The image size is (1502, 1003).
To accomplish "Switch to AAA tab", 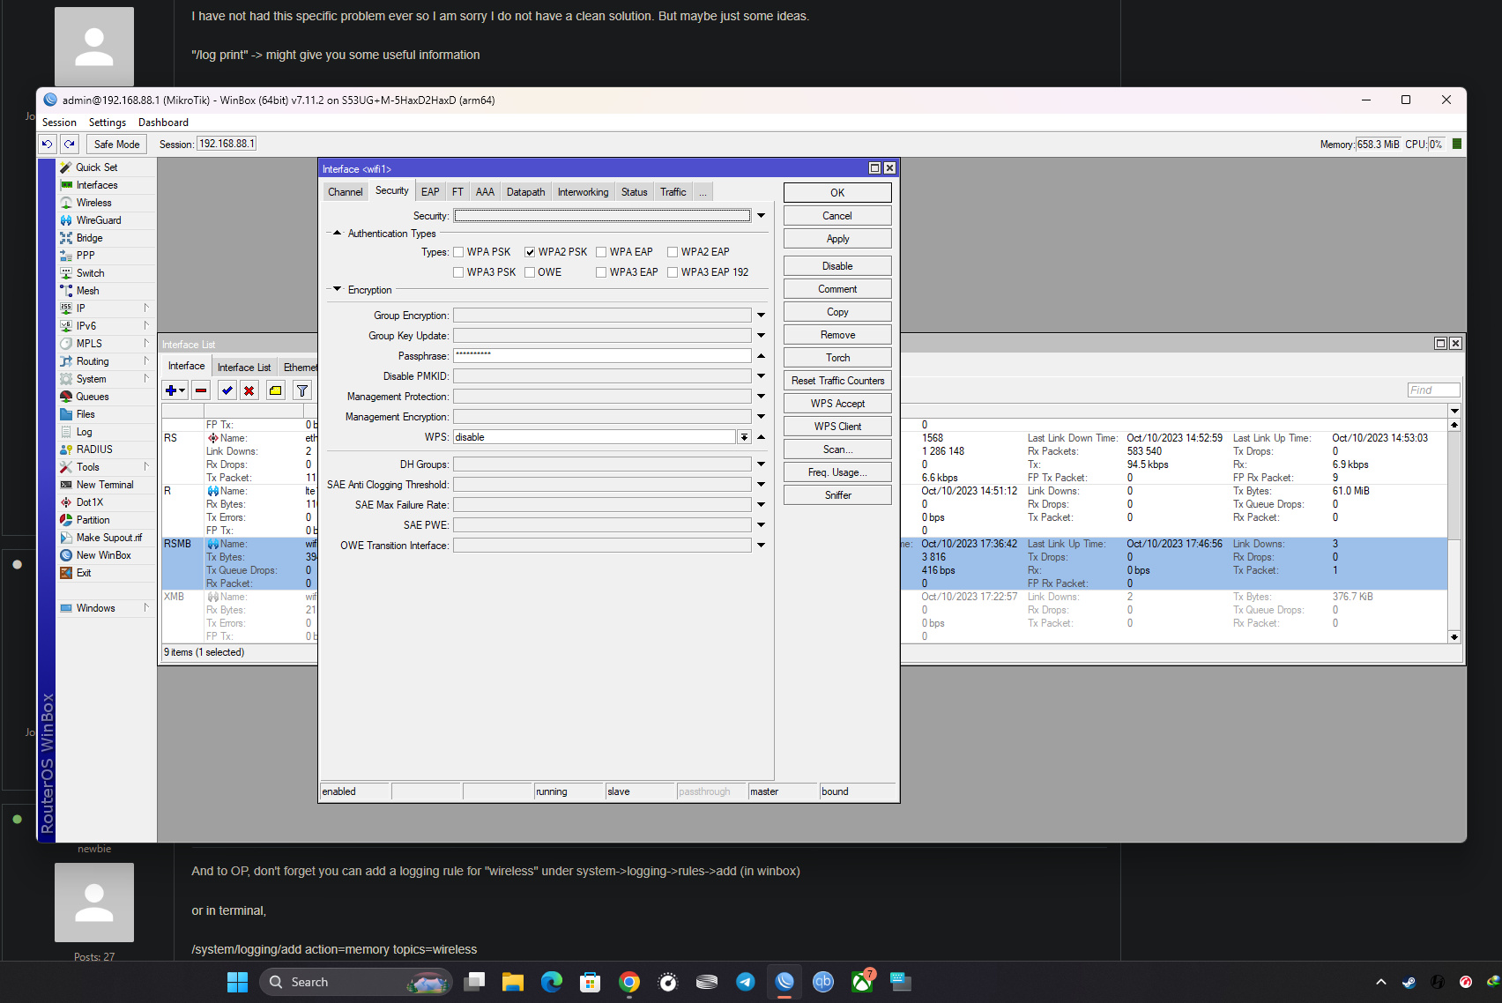I will pyautogui.click(x=485, y=192).
